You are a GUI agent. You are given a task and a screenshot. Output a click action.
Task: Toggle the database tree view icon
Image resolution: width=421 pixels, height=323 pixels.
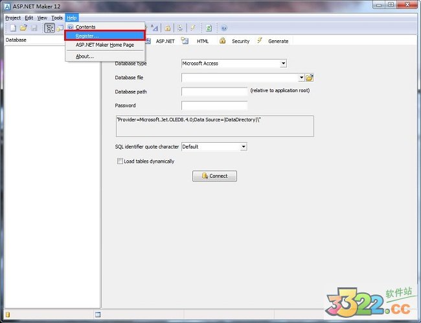(x=49, y=28)
